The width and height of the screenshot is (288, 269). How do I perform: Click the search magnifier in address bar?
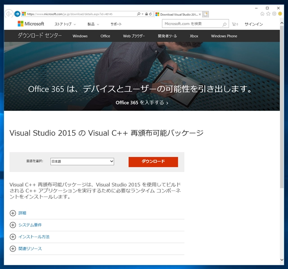(x=139, y=14)
